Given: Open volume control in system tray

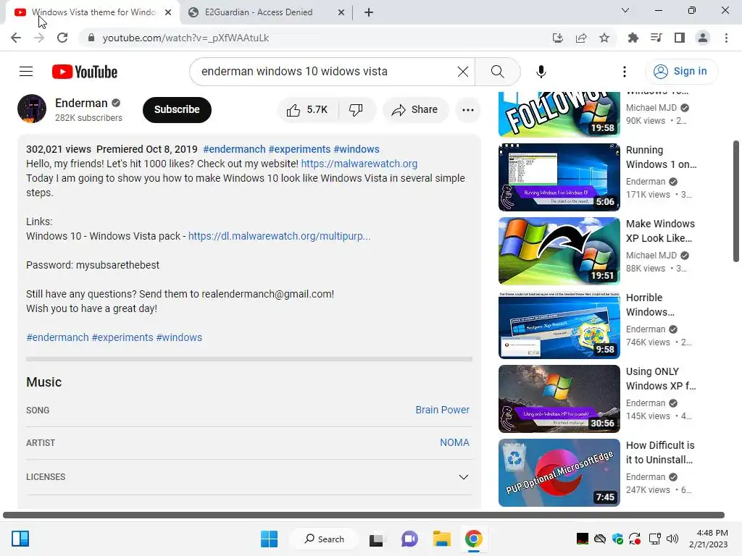Looking at the screenshot, I should [672, 539].
